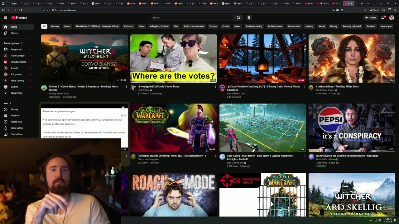This screenshot has height=224, width=399.
Task: Bookmark this page with the star icon
Action: pos(342,10)
